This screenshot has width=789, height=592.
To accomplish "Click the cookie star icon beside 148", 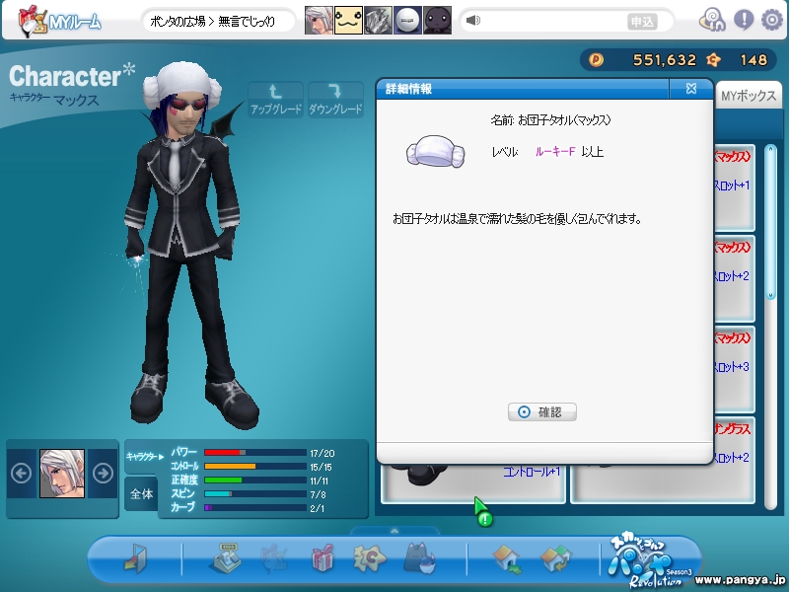I will (x=713, y=60).
